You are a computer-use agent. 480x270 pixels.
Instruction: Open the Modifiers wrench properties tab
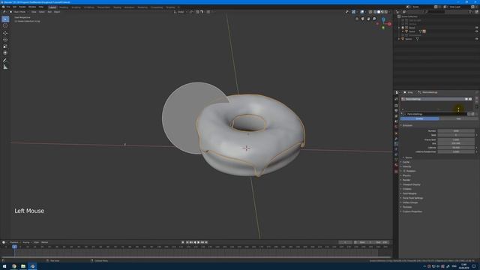tap(396, 139)
